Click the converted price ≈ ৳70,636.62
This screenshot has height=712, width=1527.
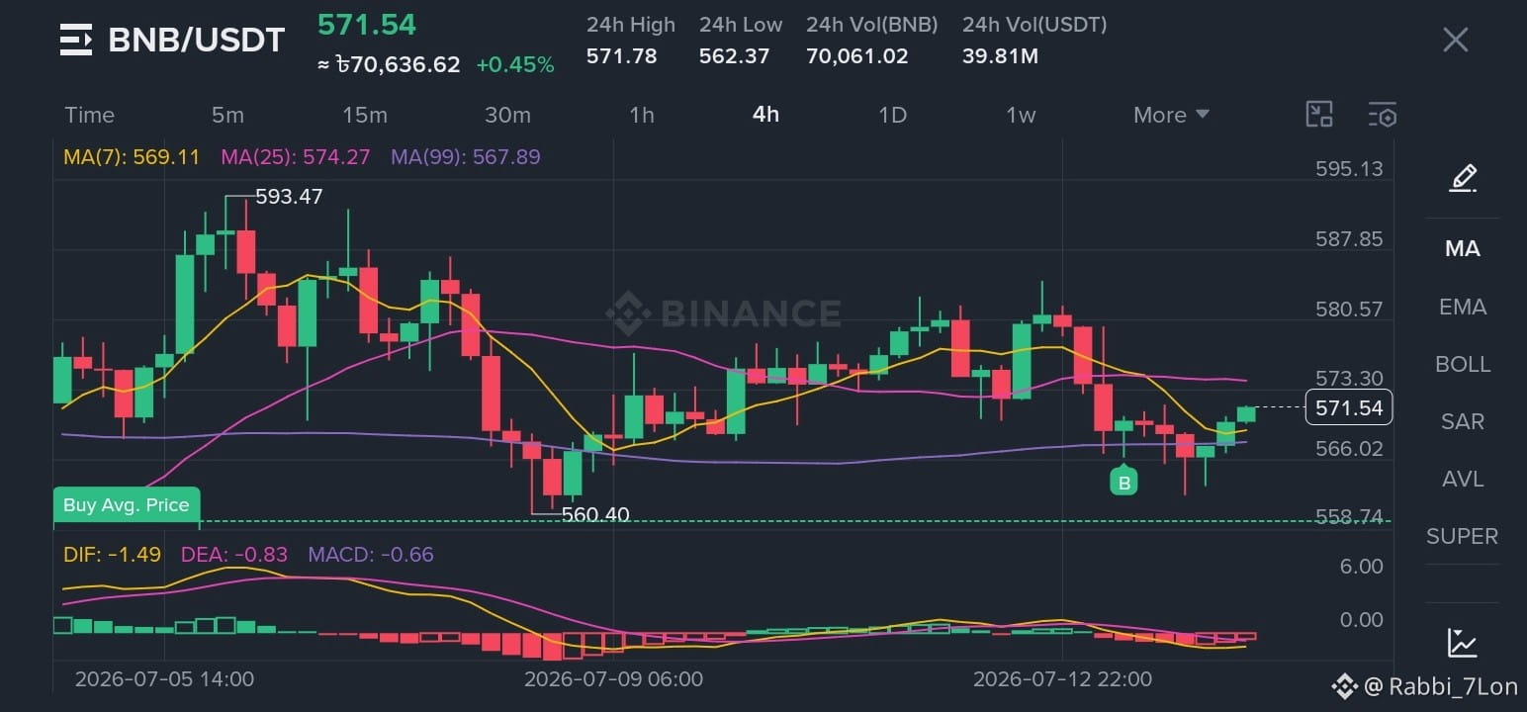pos(389,65)
